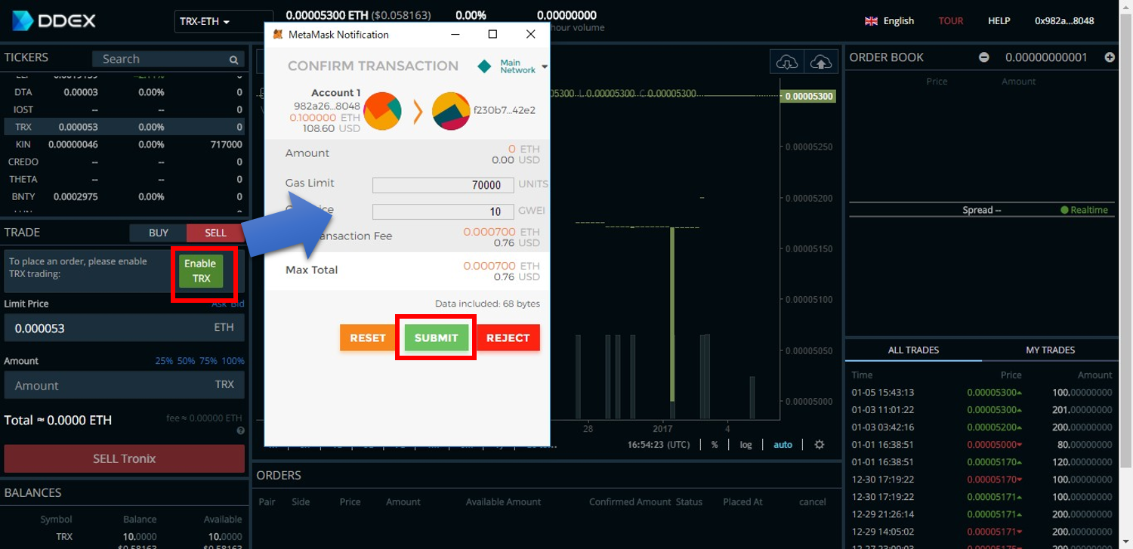Screen dimensions: 1133x549
Task: Click the TRX balance row
Action: (124, 536)
